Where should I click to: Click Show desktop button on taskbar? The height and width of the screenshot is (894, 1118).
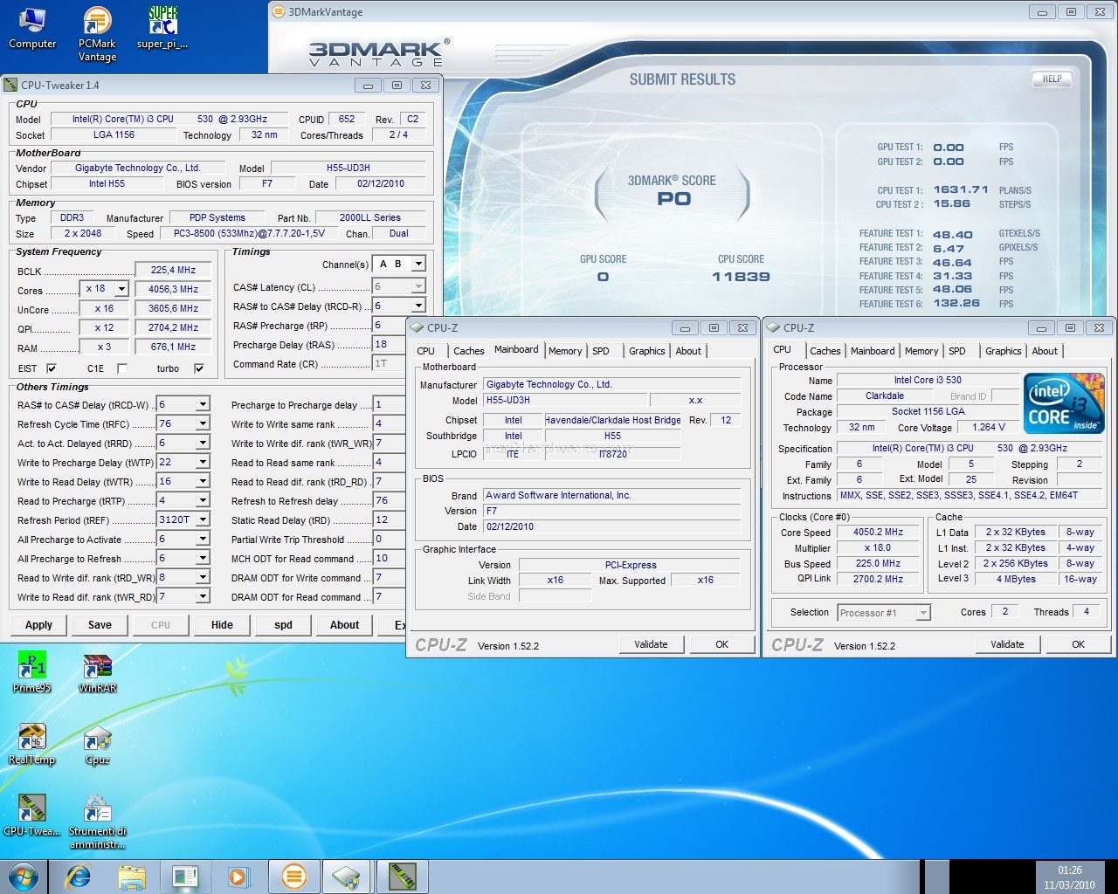[1111, 877]
